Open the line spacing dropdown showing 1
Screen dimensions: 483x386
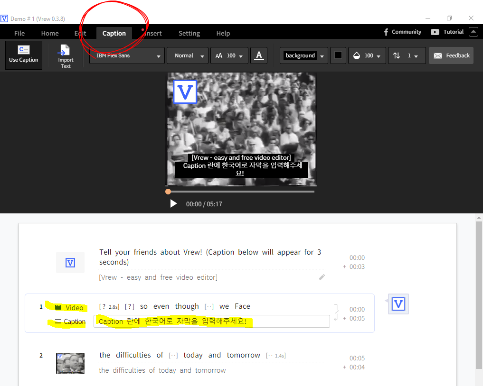click(407, 55)
